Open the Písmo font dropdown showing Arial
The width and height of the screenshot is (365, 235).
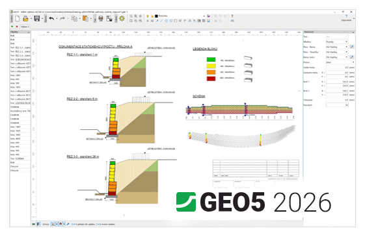pyautogui.click(x=340, y=62)
